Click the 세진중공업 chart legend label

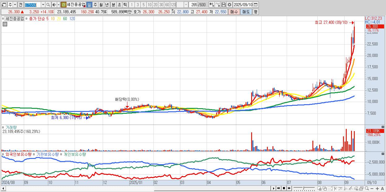(15, 19)
